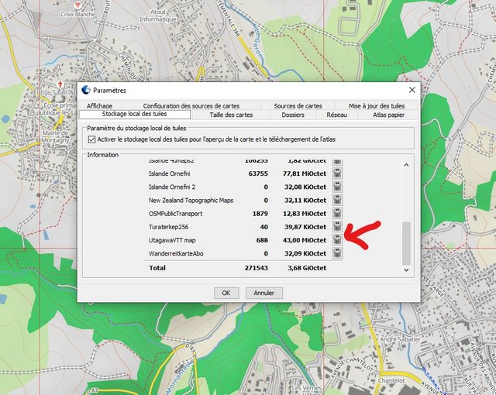Viewport: 496px width, 395px height.
Task: Select Stockage local des tuiles tab
Action: pos(134,114)
